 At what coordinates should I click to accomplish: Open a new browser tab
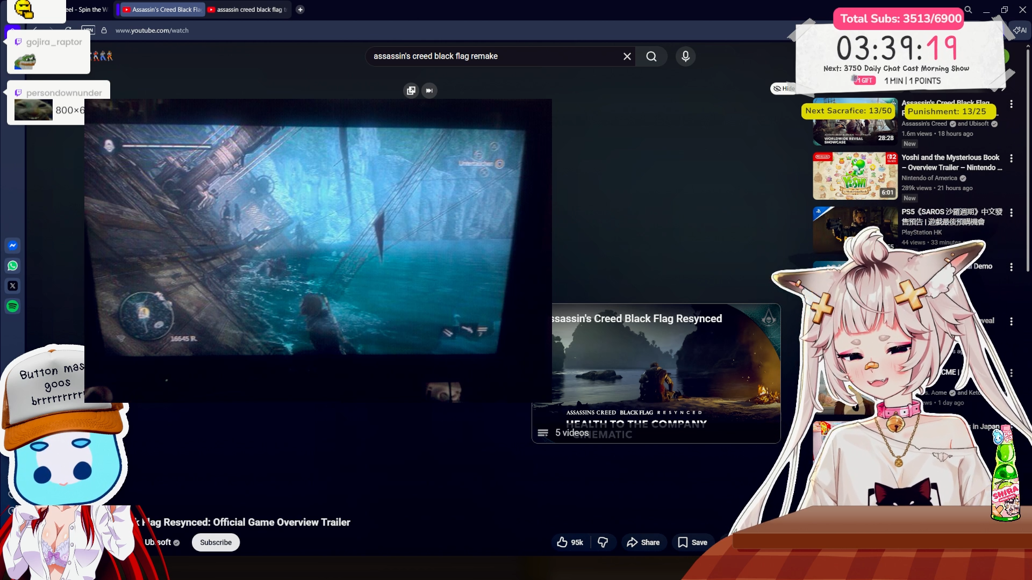(x=300, y=10)
